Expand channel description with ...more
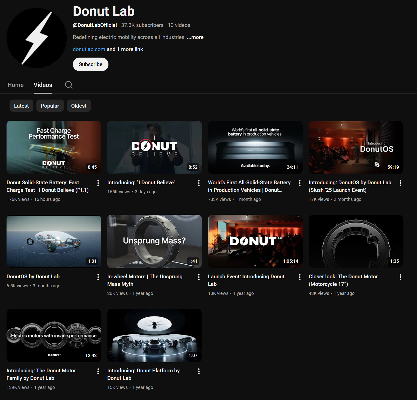Viewport: 417px width, 400px height. [195, 37]
